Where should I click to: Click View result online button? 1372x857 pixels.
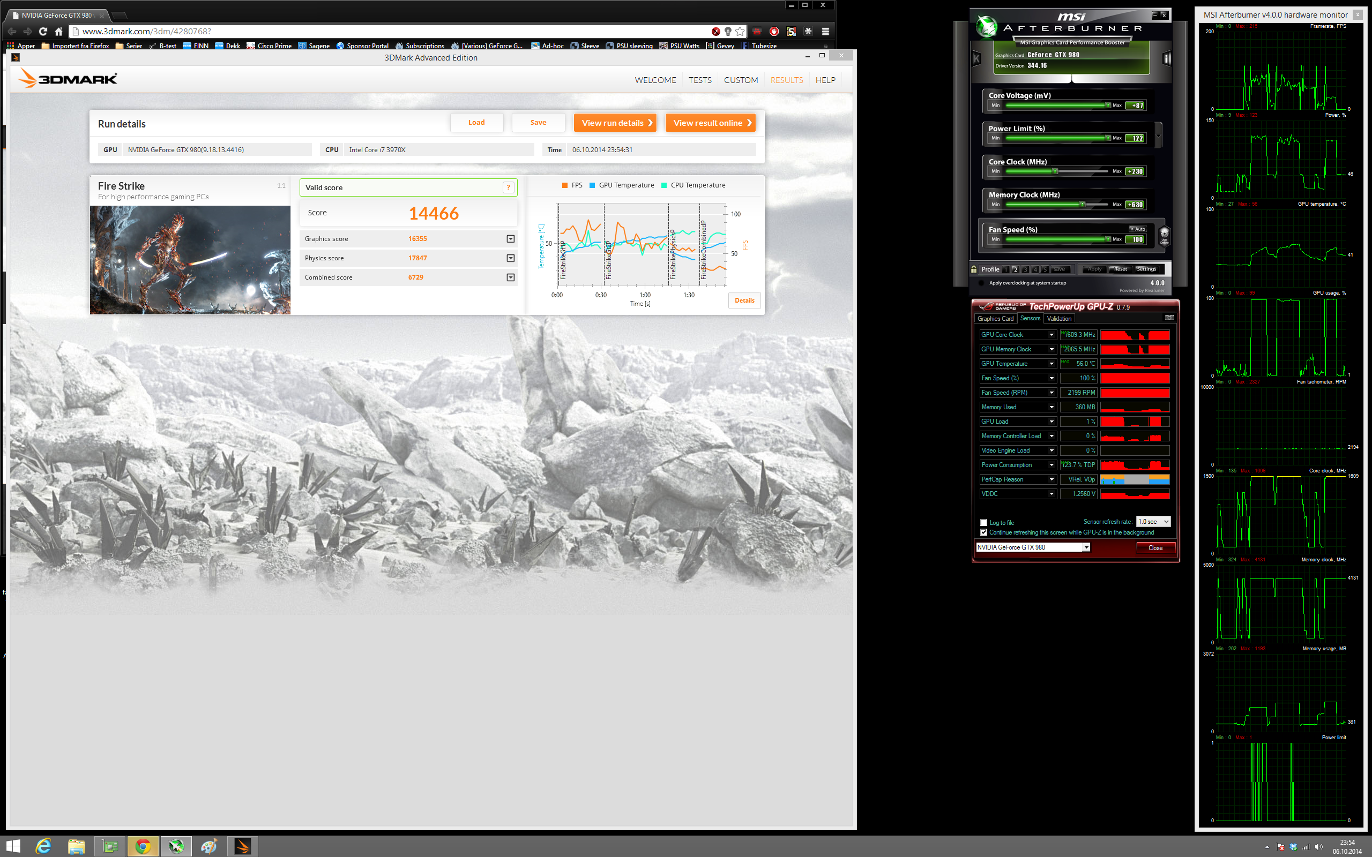click(710, 123)
